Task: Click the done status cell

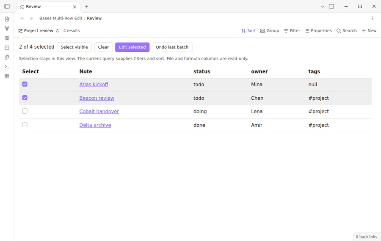Action: point(199,125)
